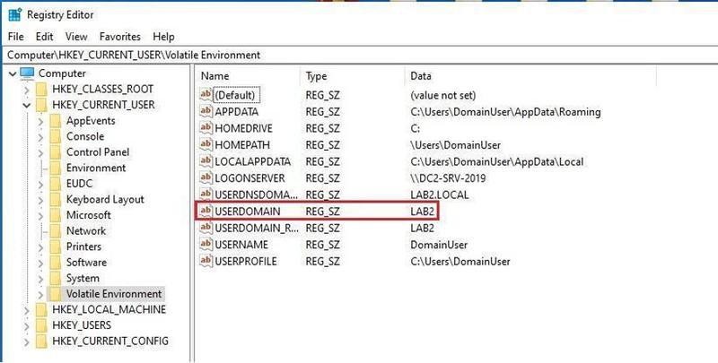Click the Registry Editor app icon in title bar
Image resolution: width=718 pixels, height=363 pixels.
(15, 15)
